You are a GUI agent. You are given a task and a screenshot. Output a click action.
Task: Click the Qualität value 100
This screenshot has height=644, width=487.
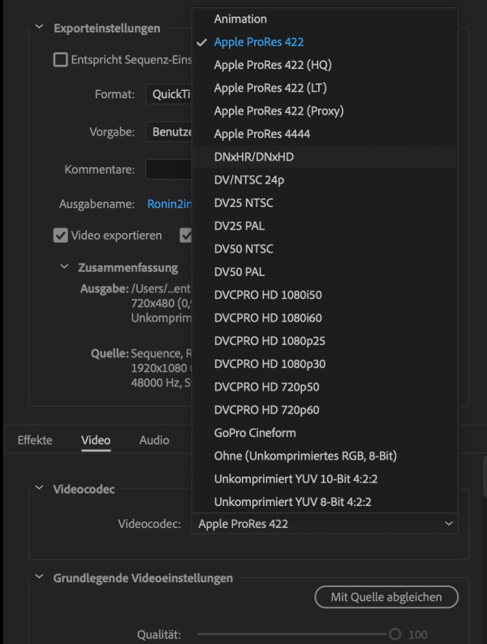pos(418,635)
